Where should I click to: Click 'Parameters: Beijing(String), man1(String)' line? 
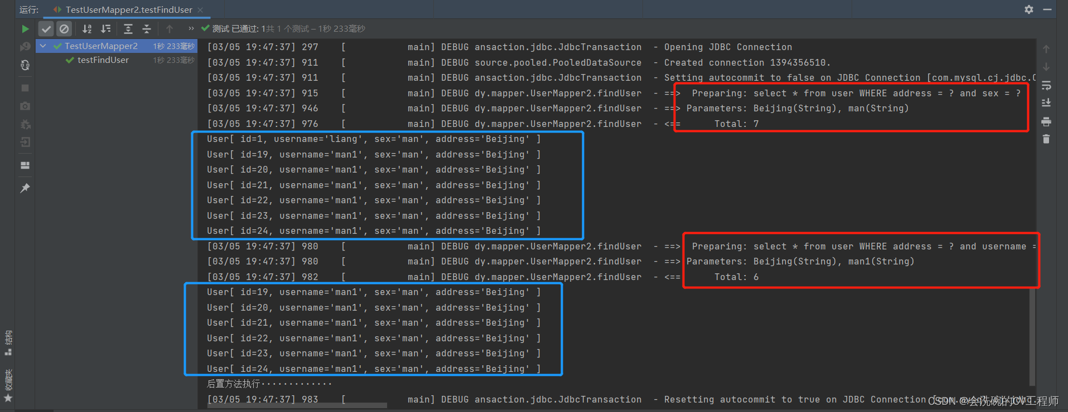coord(800,262)
